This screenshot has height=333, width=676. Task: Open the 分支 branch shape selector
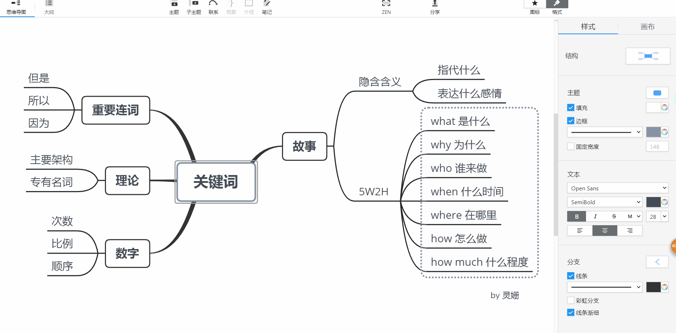657,262
